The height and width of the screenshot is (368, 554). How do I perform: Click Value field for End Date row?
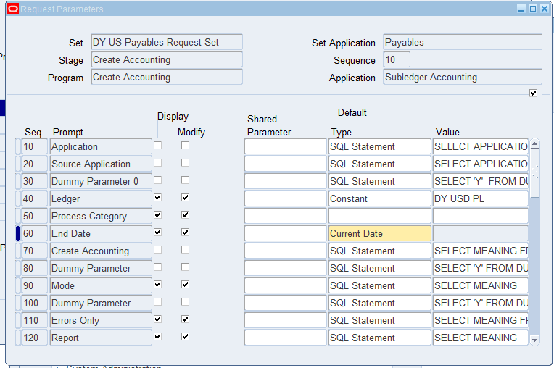[x=481, y=233]
